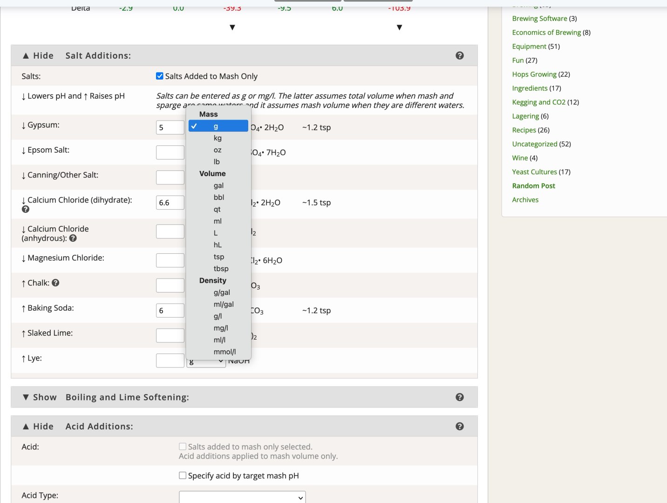
Task: Go to the Random Post link
Action: 533,186
